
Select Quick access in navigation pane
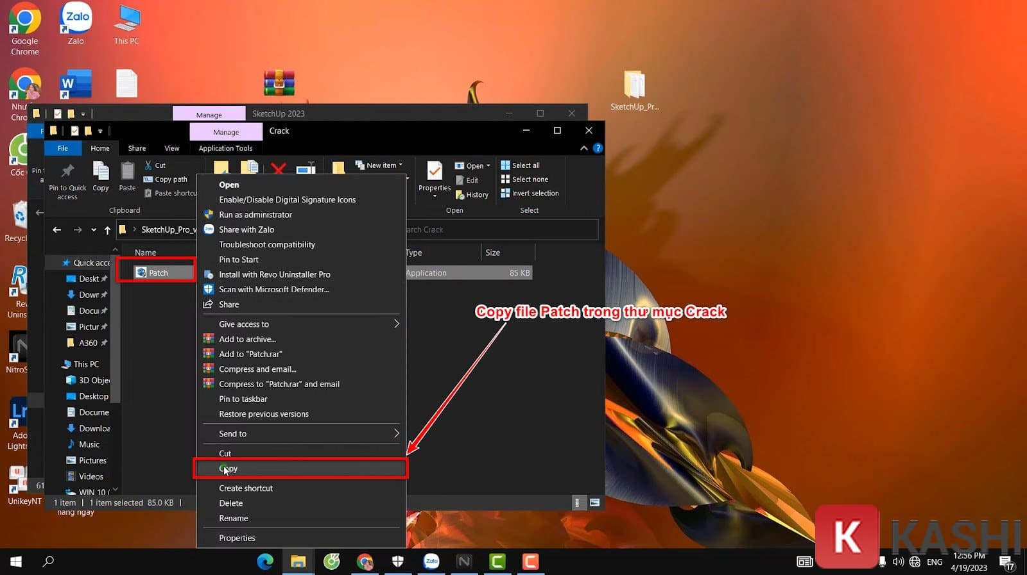(x=87, y=263)
